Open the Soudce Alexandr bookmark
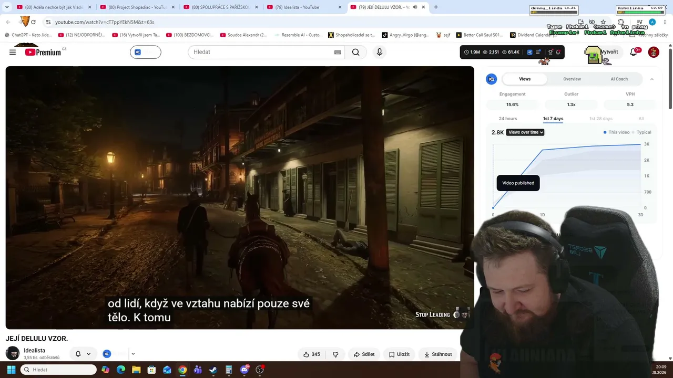 click(243, 35)
